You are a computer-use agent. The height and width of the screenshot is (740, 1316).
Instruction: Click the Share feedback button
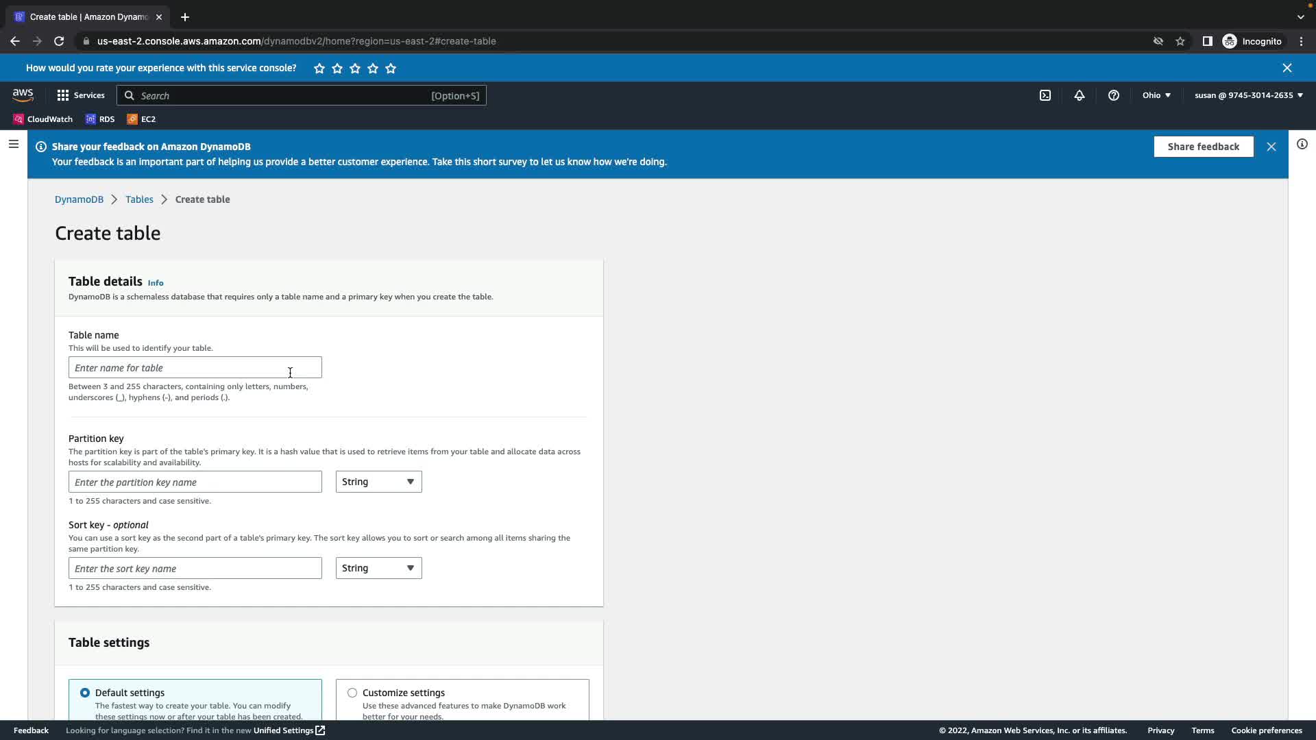(1203, 147)
